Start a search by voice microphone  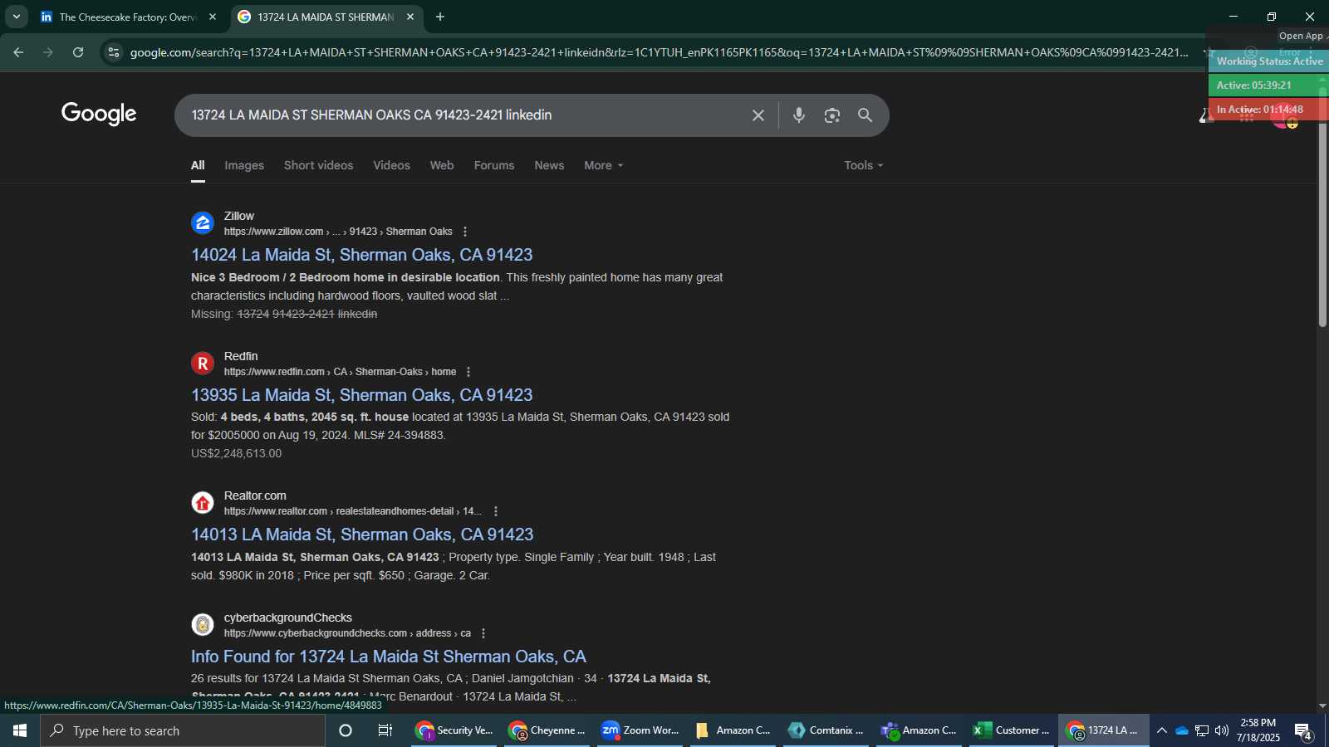(x=798, y=115)
